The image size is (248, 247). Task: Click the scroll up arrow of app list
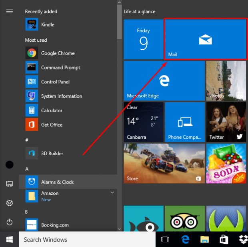(120, 2)
